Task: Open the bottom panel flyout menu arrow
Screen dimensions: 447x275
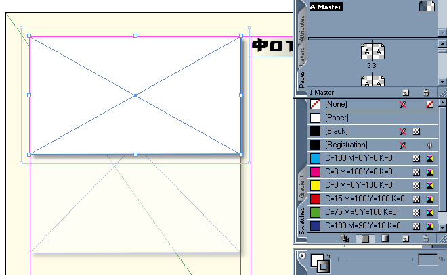Action: tap(302, 255)
